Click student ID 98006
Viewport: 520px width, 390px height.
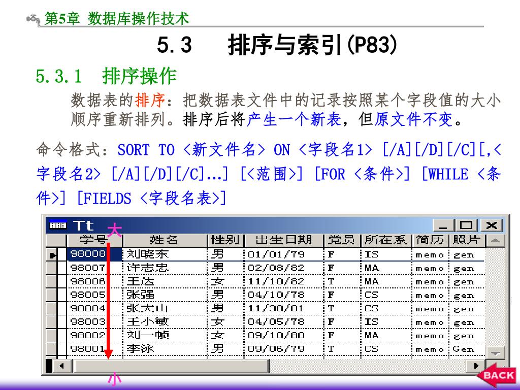(88, 281)
